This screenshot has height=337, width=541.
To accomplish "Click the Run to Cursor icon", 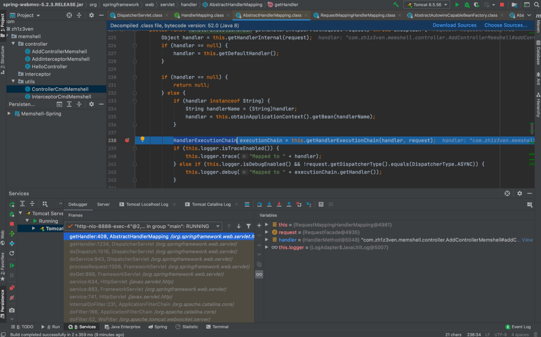I will [309, 204].
